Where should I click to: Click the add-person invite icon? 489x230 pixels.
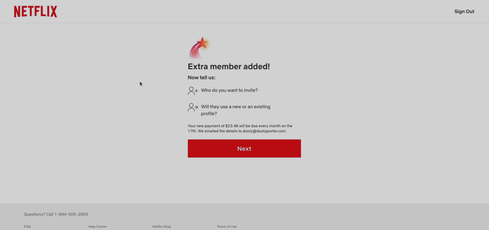click(x=193, y=91)
